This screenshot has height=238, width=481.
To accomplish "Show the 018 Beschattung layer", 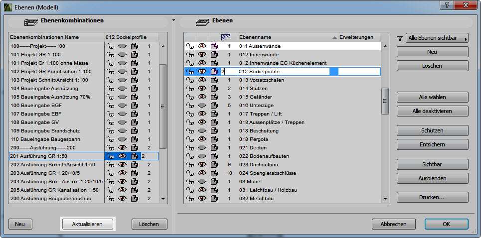I will tap(202, 131).
